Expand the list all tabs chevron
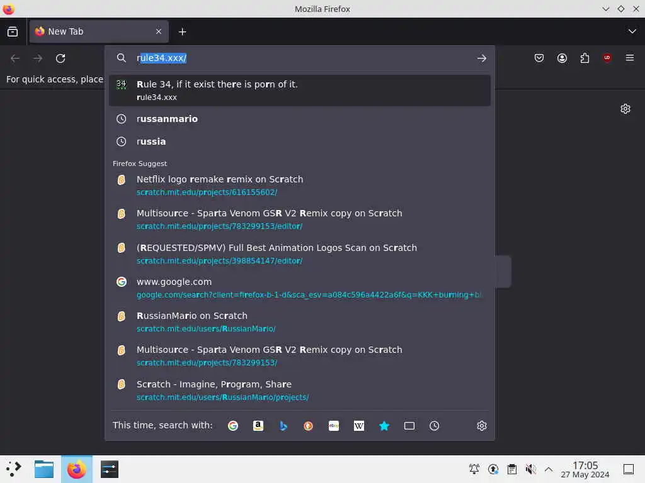The image size is (645, 483). pos(632,31)
